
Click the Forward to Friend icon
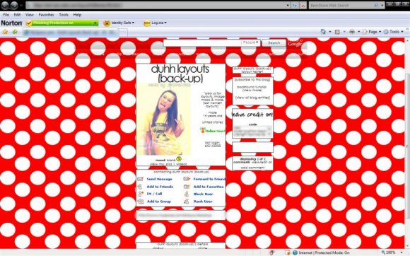(x=187, y=179)
